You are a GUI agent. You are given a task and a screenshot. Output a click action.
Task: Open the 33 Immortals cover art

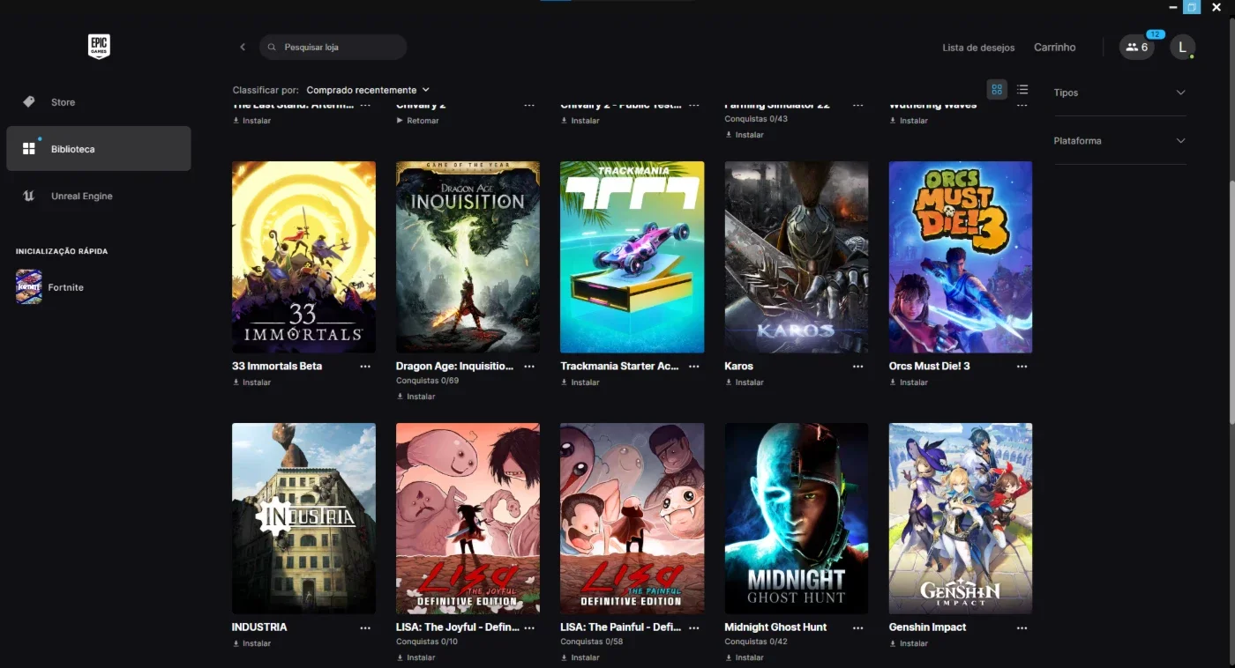click(303, 256)
